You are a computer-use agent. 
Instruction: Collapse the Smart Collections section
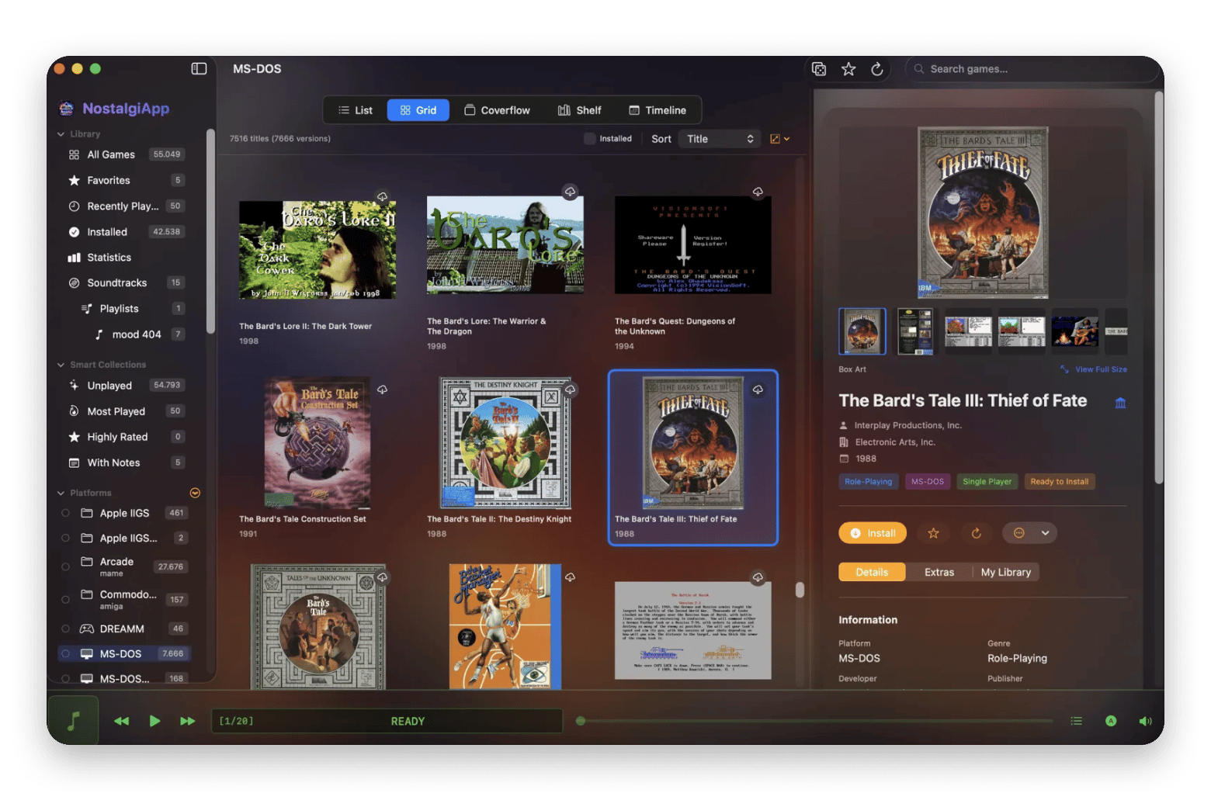tap(61, 365)
